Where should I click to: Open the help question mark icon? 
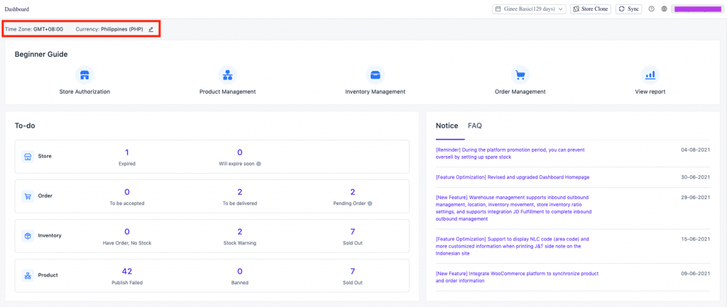point(651,9)
